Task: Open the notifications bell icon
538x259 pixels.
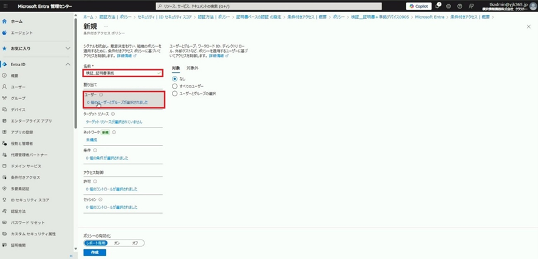Action: 437,6
